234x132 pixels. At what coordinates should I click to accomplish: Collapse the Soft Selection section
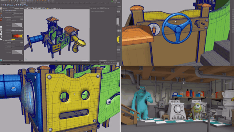pyautogui.click(x=4, y=17)
